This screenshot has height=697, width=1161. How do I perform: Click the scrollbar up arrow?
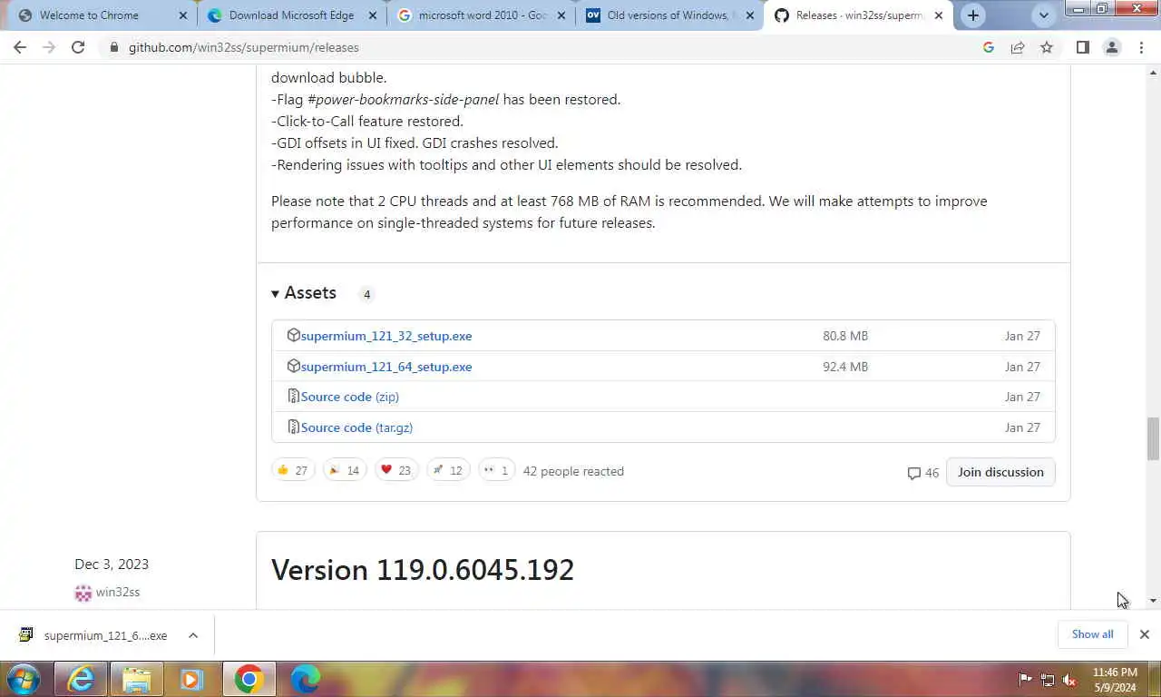click(1153, 72)
